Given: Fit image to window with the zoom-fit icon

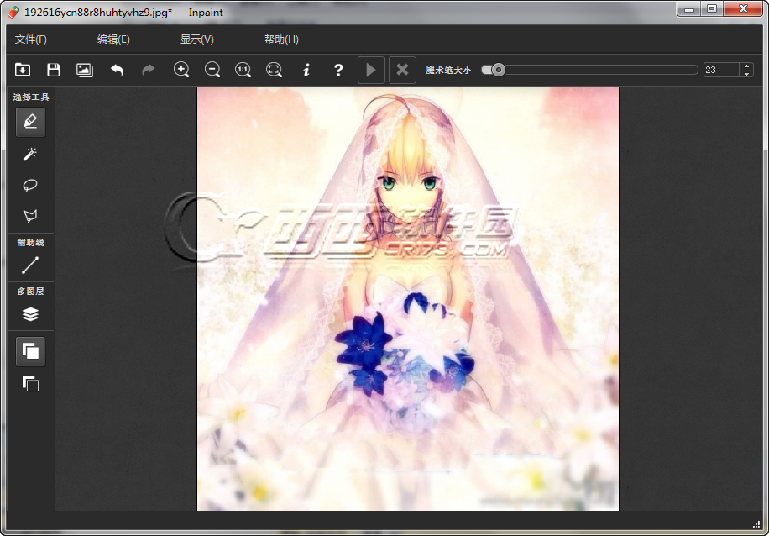Looking at the screenshot, I should (275, 70).
